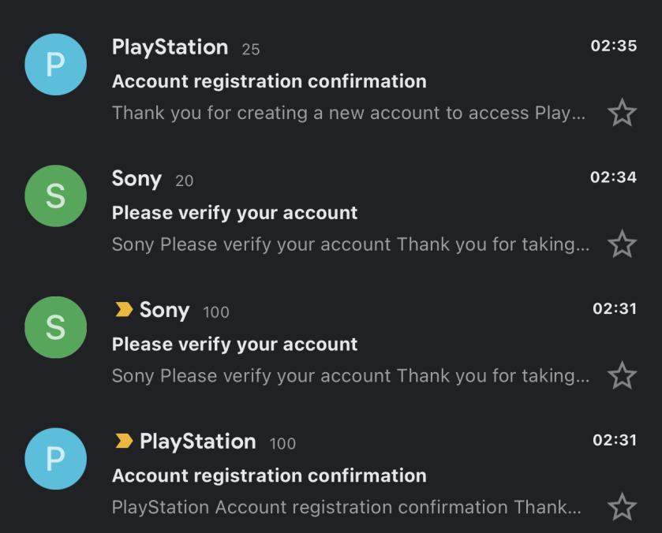Star the 02:31 Sony verify email

pyautogui.click(x=622, y=375)
